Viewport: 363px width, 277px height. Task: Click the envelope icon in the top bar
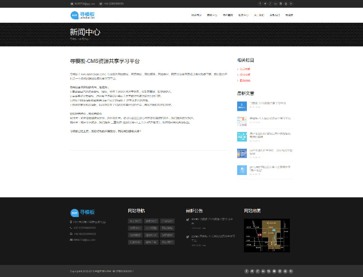pos(72,4)
